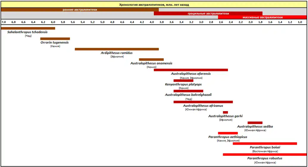This screenshot has height=167, width=308.
Task: Click the 1,0 mark on the time axis
Action: [x=300, y=22]
